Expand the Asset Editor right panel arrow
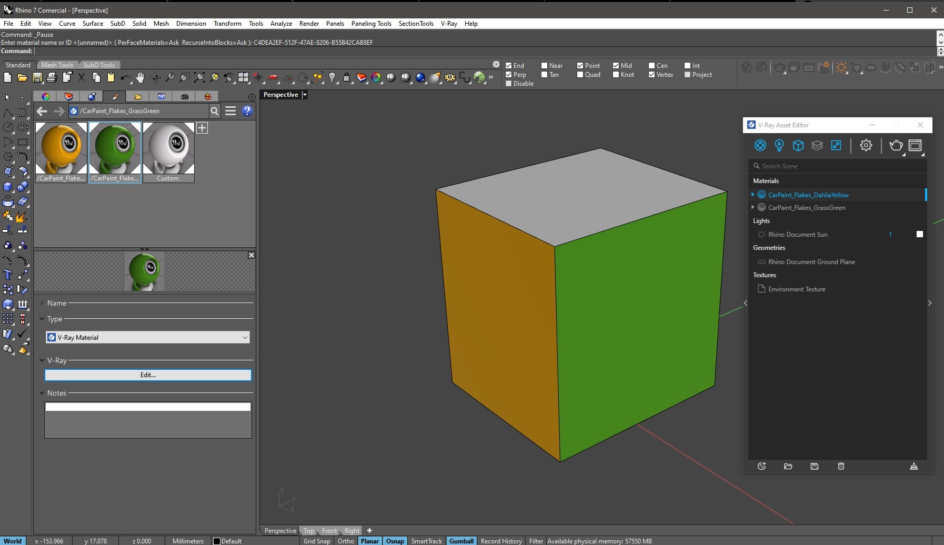Screen dimensions: 944x545 (930, 303)
